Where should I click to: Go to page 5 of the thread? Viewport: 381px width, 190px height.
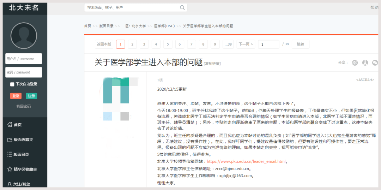[x=168, y=44]
